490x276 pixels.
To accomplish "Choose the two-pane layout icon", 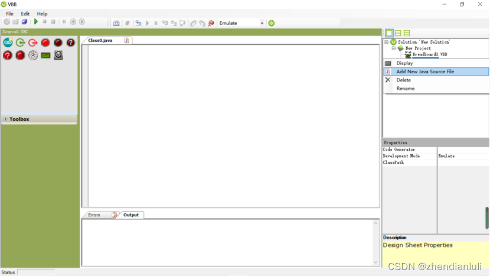I will [398, 33].
